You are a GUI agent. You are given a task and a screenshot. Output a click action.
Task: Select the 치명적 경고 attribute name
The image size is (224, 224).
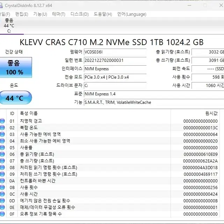coord(31,121)
